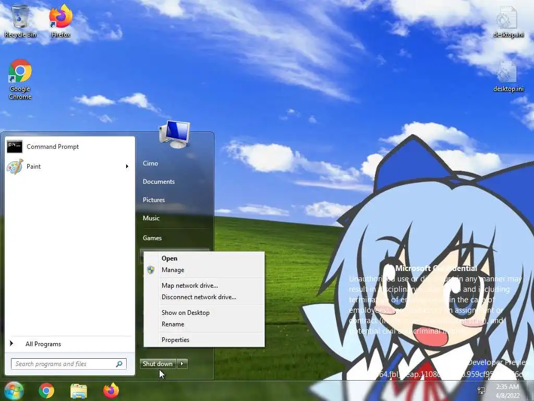
Task: Click the network tray icon
Action: coord(481,391)
